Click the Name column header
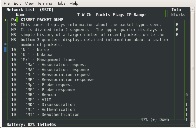This screenshot has width=196, height=128. [21, 15]
